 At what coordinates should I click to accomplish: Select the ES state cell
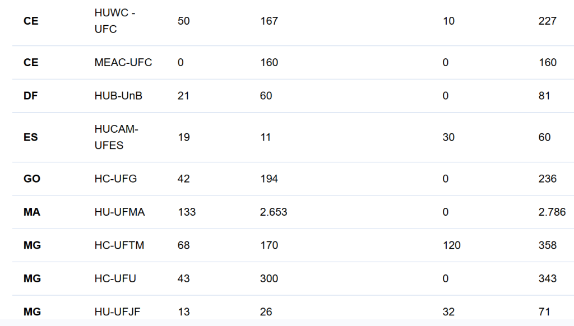tap(30, 137)
